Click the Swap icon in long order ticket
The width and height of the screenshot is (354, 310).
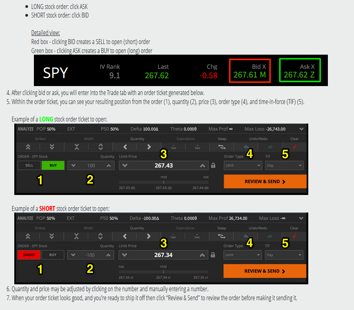[222, 147]
